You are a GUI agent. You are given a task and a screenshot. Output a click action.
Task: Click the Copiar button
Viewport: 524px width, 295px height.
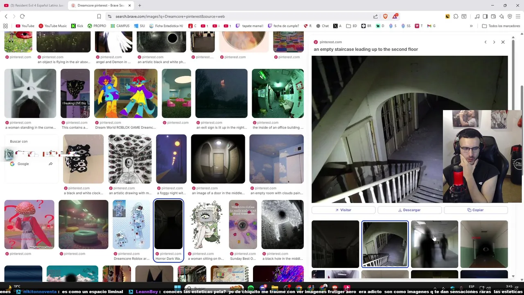[x=476, y=210]
